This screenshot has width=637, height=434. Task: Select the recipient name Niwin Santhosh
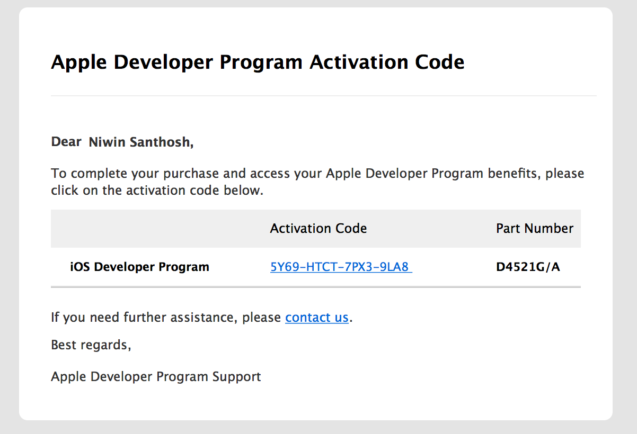(x=140, y=142)
